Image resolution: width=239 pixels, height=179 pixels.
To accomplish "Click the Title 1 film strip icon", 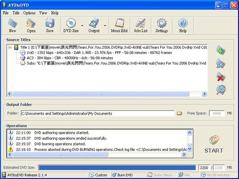I will click(16, 47).
